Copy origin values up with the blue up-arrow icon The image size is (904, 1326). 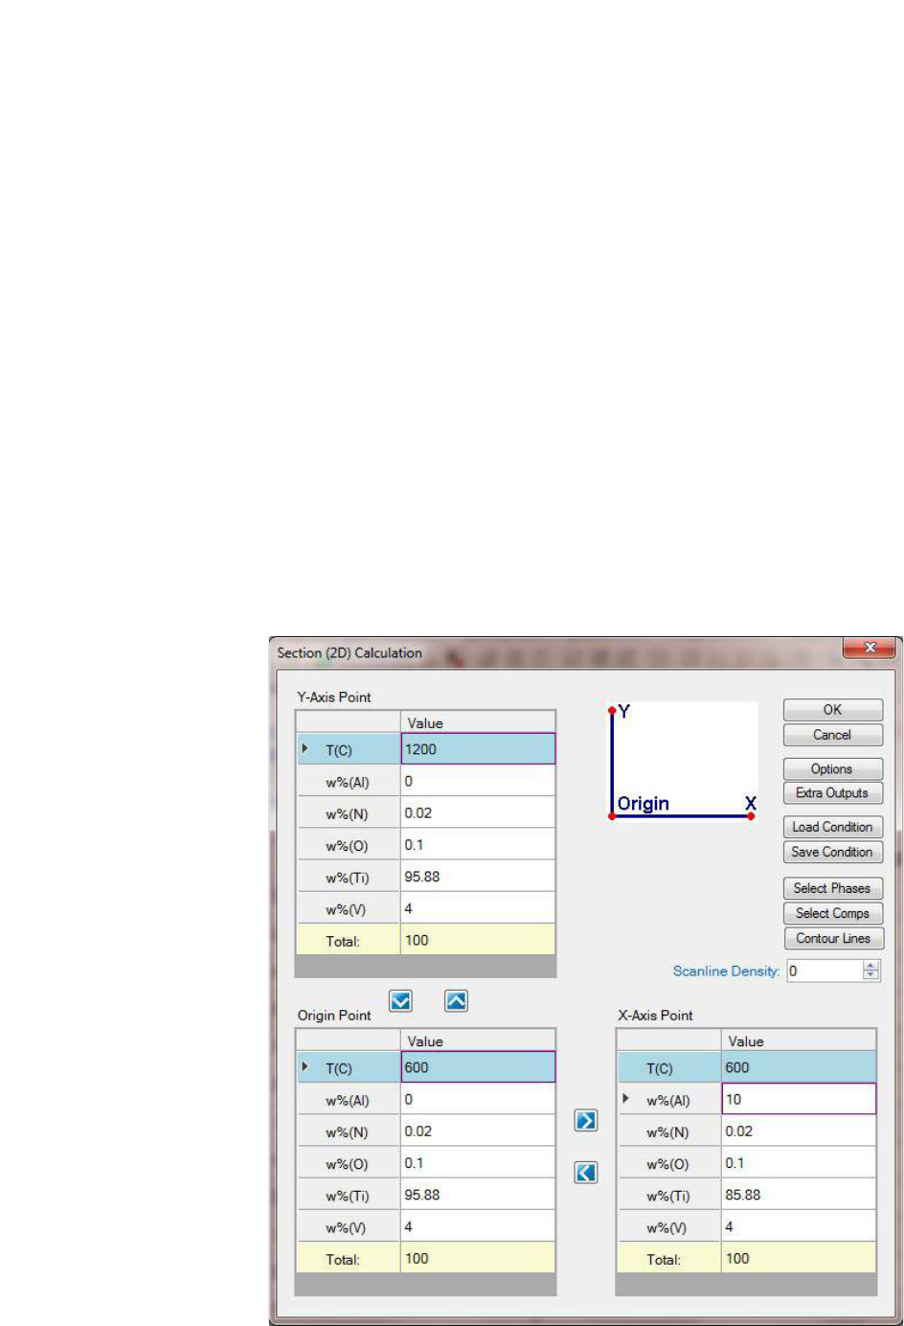(456, 1001)
